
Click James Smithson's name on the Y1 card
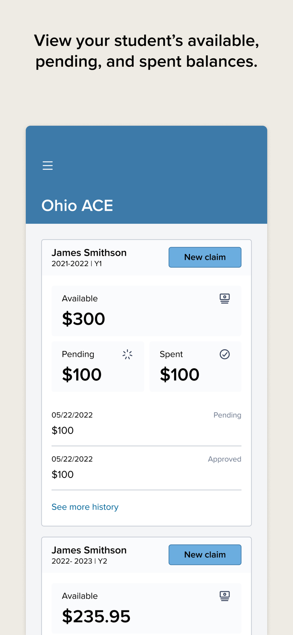[x=89, y=252]
